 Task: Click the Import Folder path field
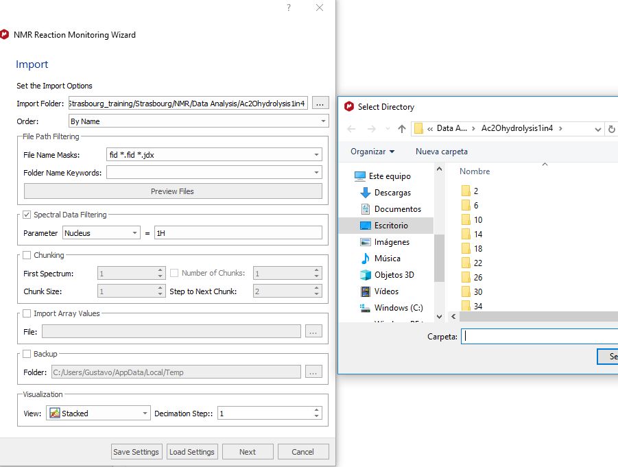pyautogui.click(x=188, y=104)
